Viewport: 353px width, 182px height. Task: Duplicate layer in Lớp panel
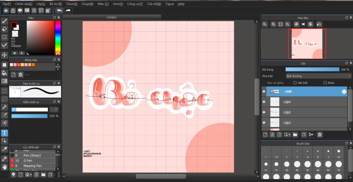(304, 135)
